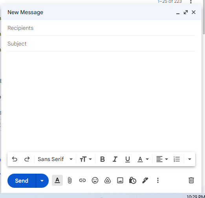Attach files with the paperclip icon

coord(70,180)
